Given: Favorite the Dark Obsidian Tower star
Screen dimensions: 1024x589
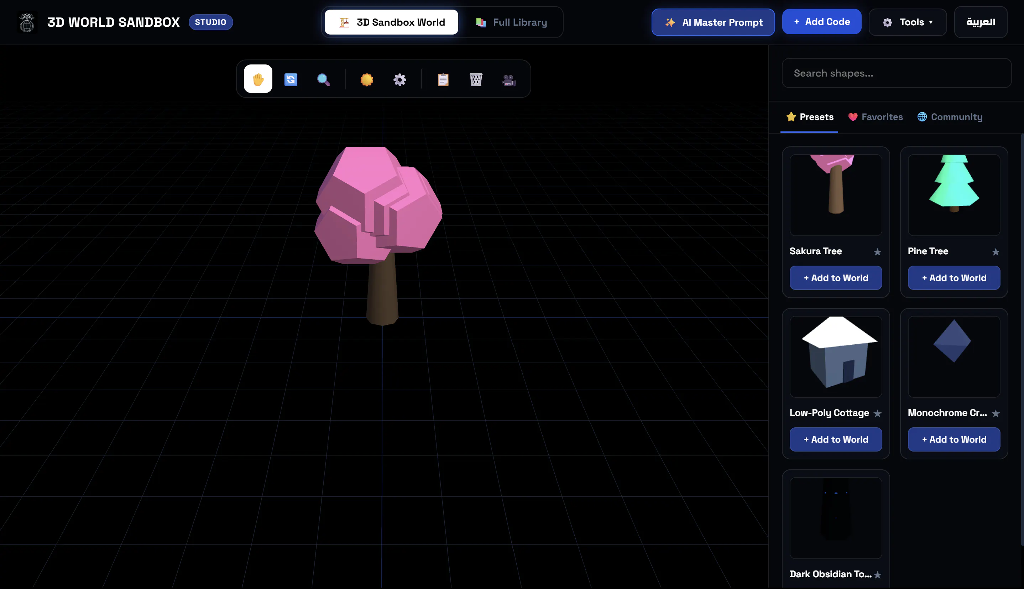Looking at the screenshot, I should tap(877, 574).
